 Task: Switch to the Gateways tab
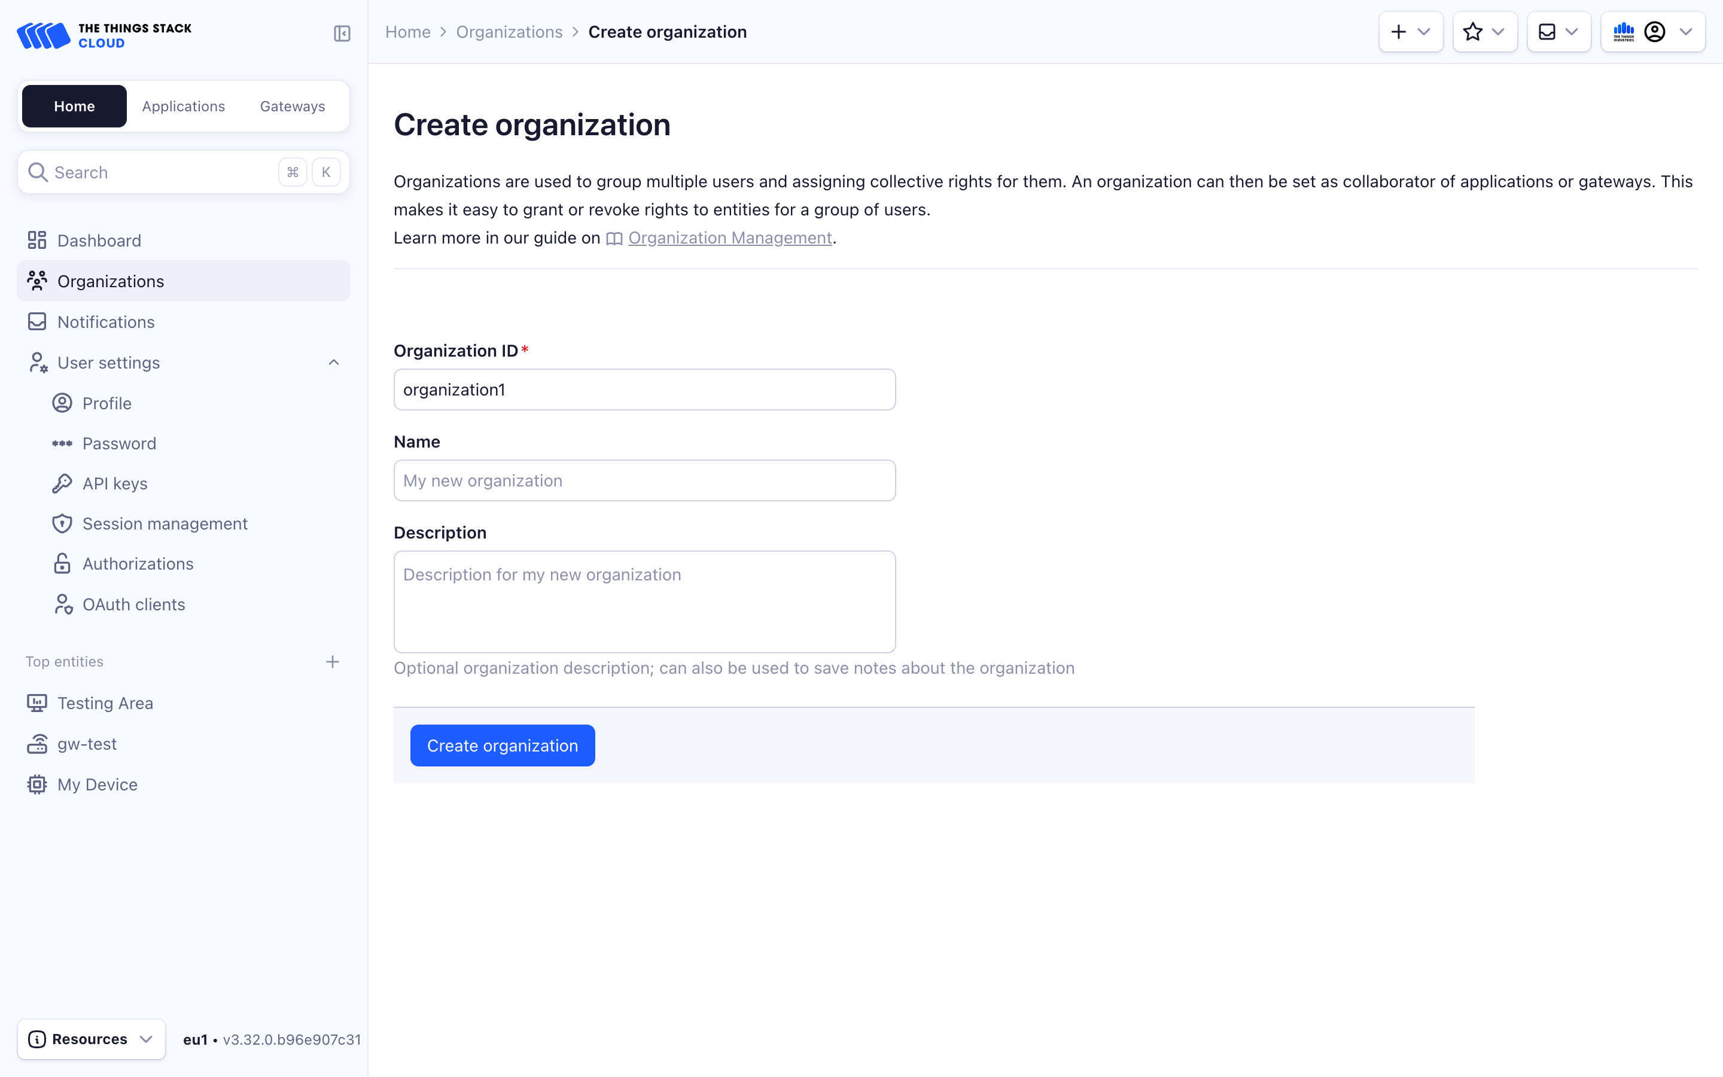tap(293, 104)
